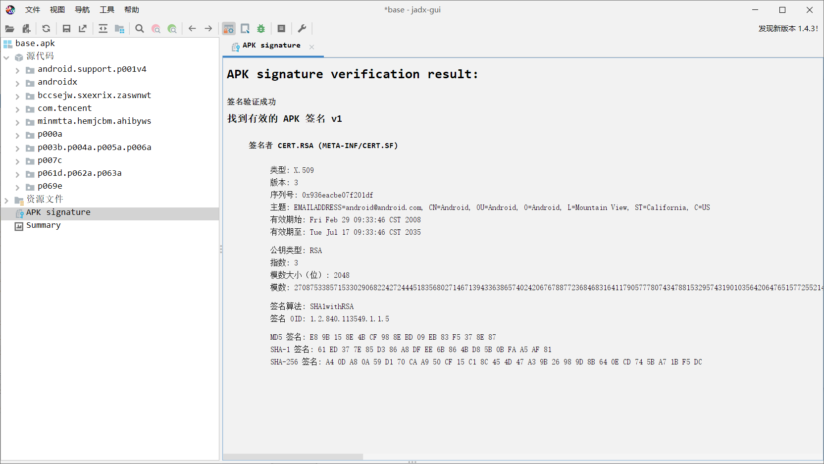
Task: Click the serial number 0x936eacbe07f201df
Action: pos(337,195)
